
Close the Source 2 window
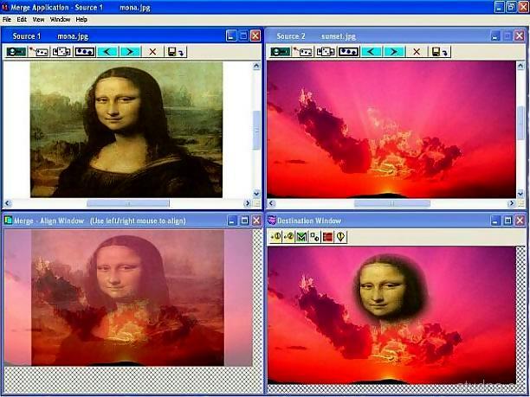tap(520, 35)
